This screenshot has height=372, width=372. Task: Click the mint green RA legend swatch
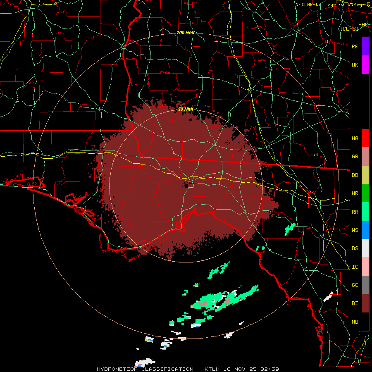(365, 211)
